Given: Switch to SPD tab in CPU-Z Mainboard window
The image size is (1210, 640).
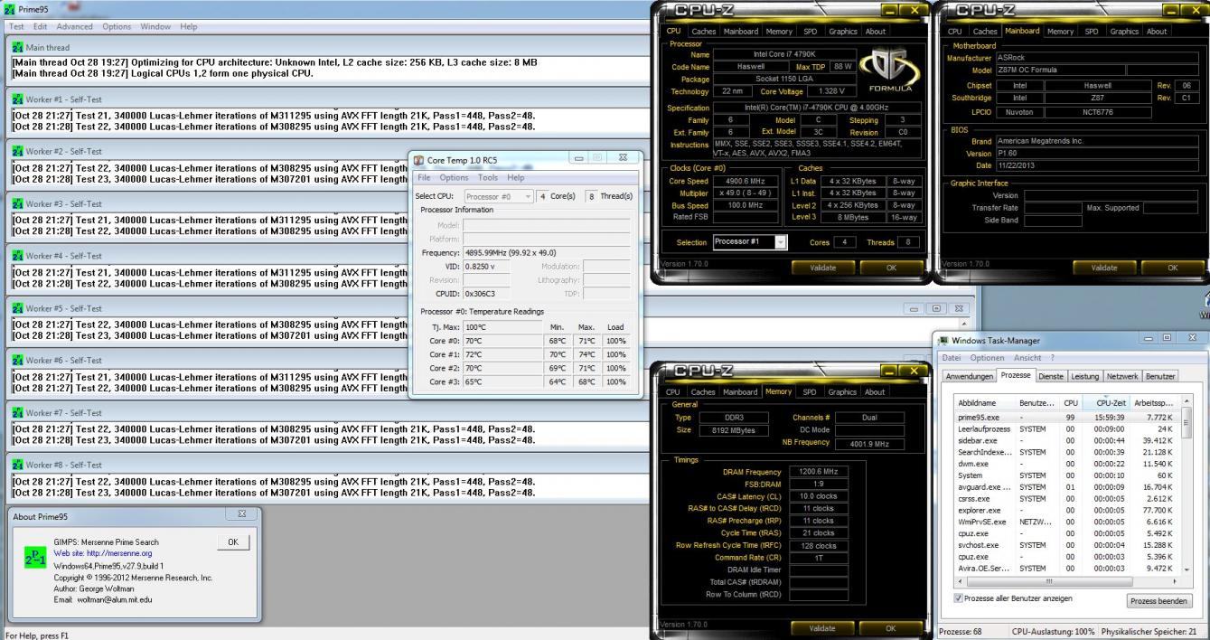Looking at the screenshot, I should pos(1091,31).
